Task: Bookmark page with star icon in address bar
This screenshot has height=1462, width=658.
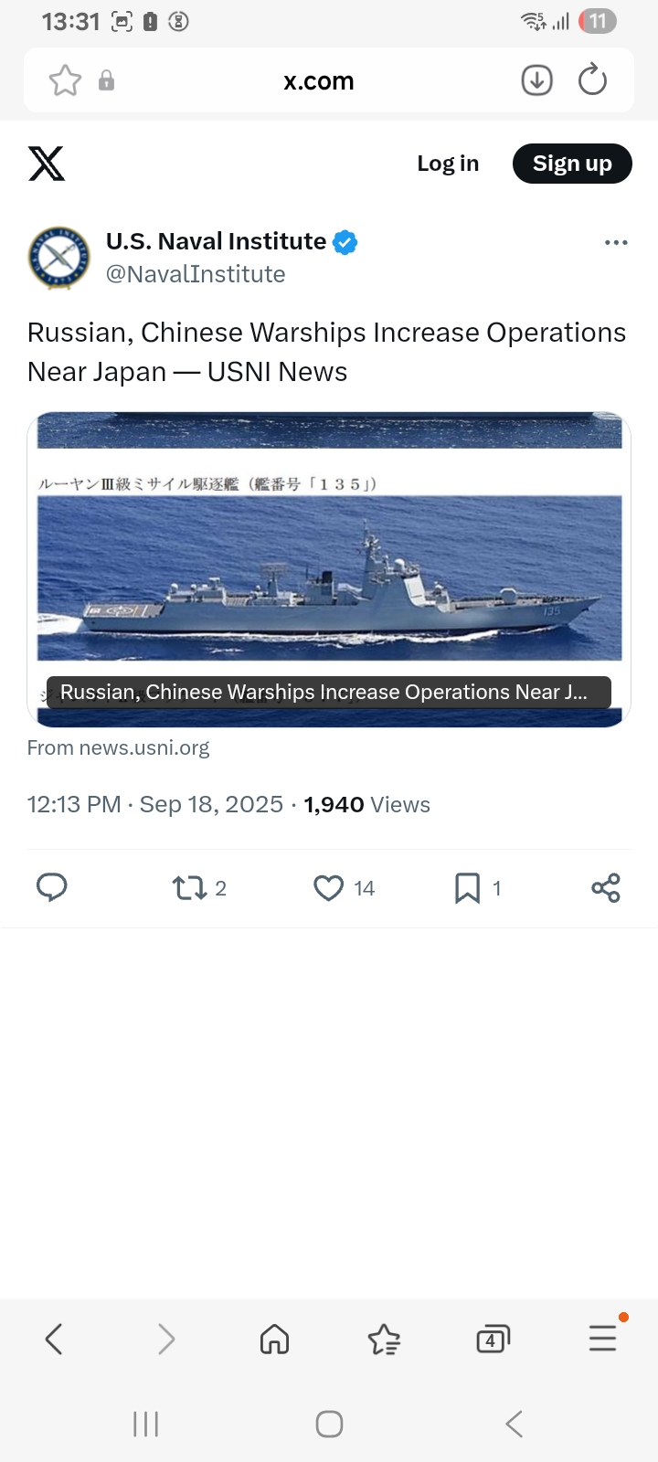Action: coord(65,80)
